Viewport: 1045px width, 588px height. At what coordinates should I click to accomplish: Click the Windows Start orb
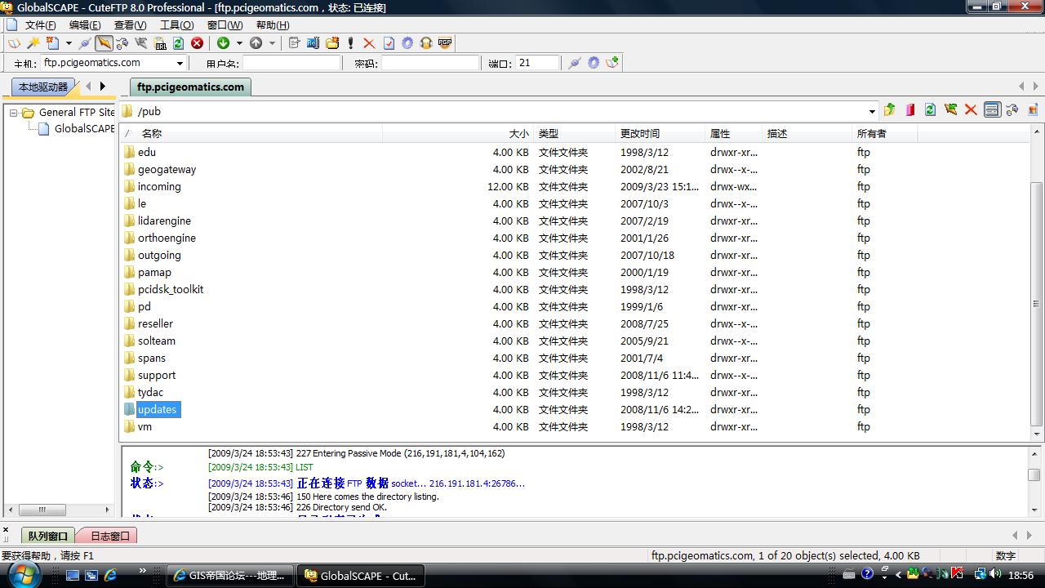[24, 573]
